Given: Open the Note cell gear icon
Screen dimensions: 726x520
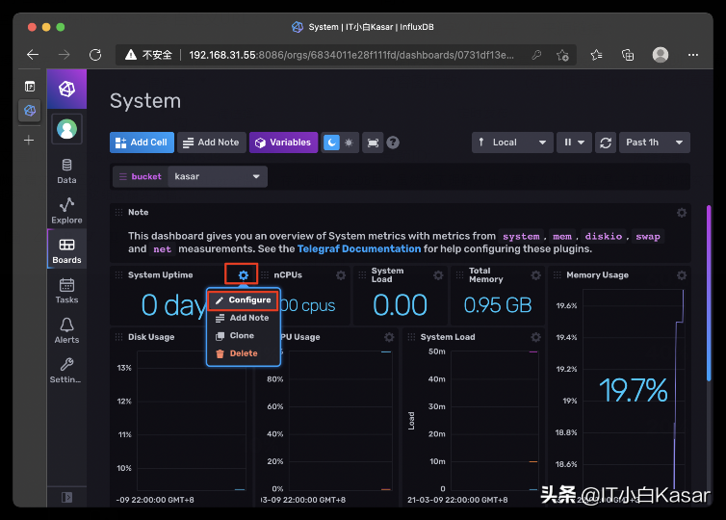Looking at the screenshot, I should tap(682, 213).
